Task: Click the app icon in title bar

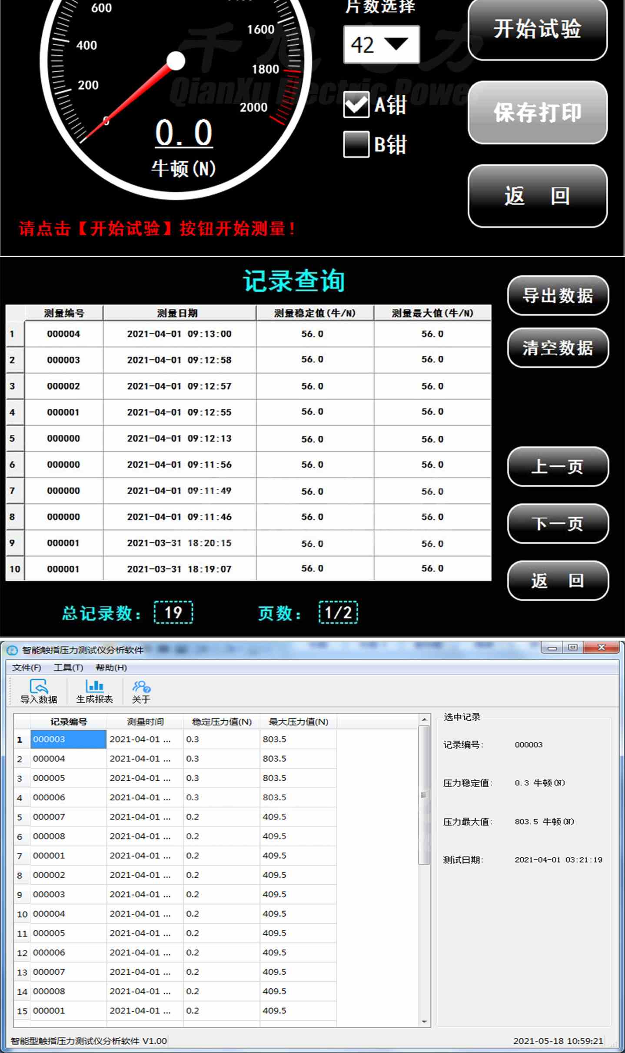Action: tap(12, 650)
